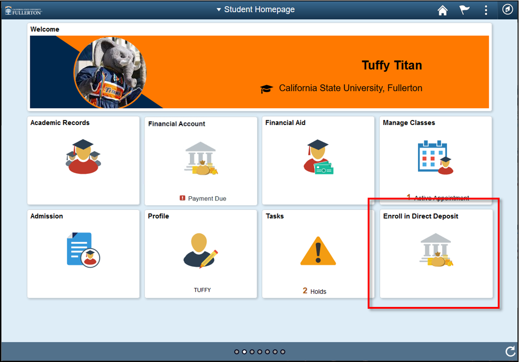Click the 2 Holds label
The width and height of the screenshot is (519, 362).
(314, 291)
